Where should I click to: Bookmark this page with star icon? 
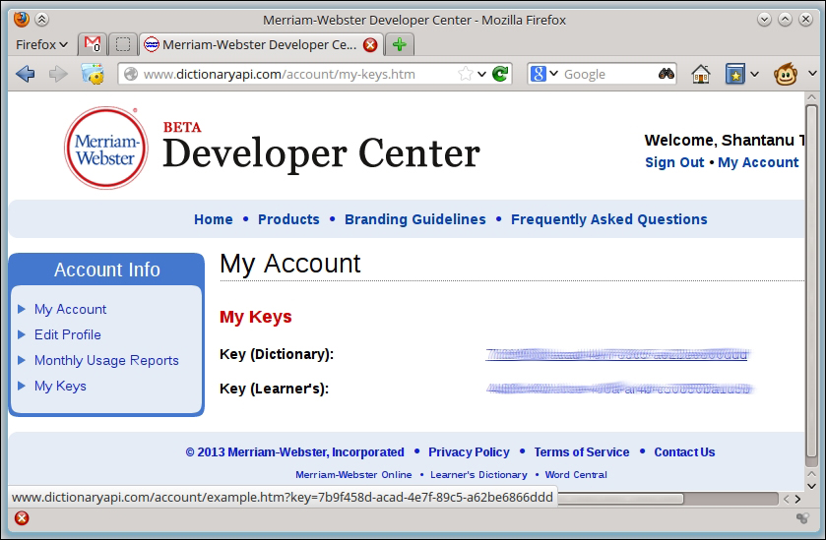coord(466,74)
